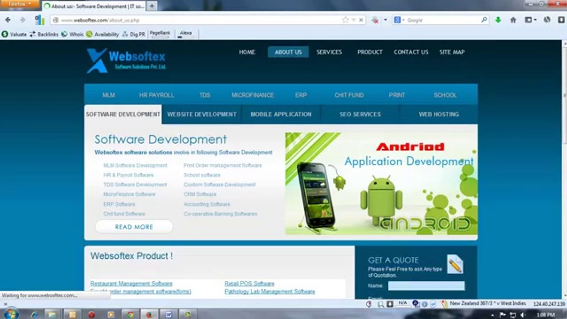The width and height of the screenshot is (567, 319).
Task: Open the CONTACT US menu item
Action: pos(411,52)
